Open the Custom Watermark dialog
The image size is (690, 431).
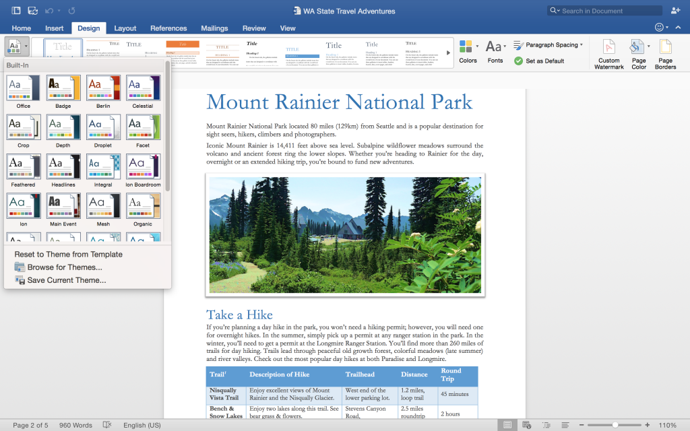tap(608, 53)
